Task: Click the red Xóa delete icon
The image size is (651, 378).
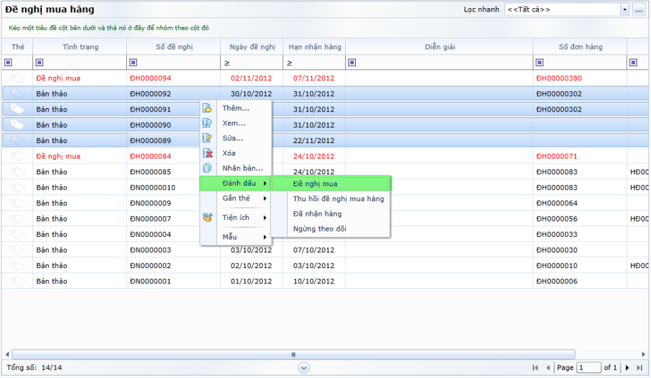Action: click(207, 153)
